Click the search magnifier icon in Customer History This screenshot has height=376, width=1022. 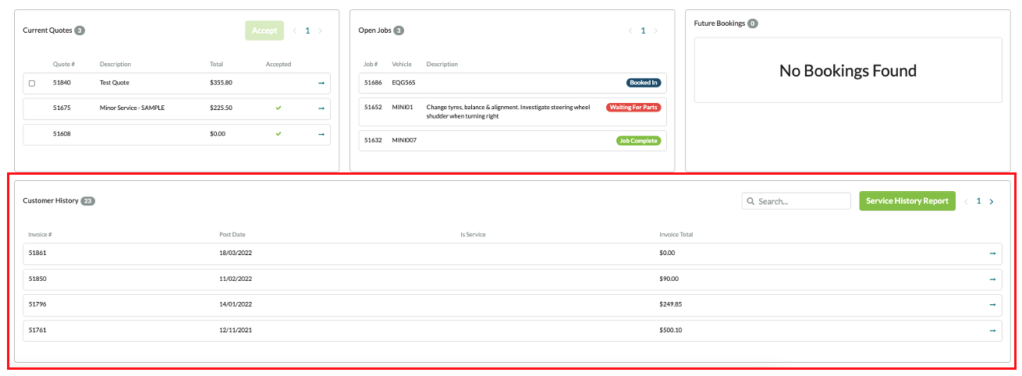[x=751, y=201]
